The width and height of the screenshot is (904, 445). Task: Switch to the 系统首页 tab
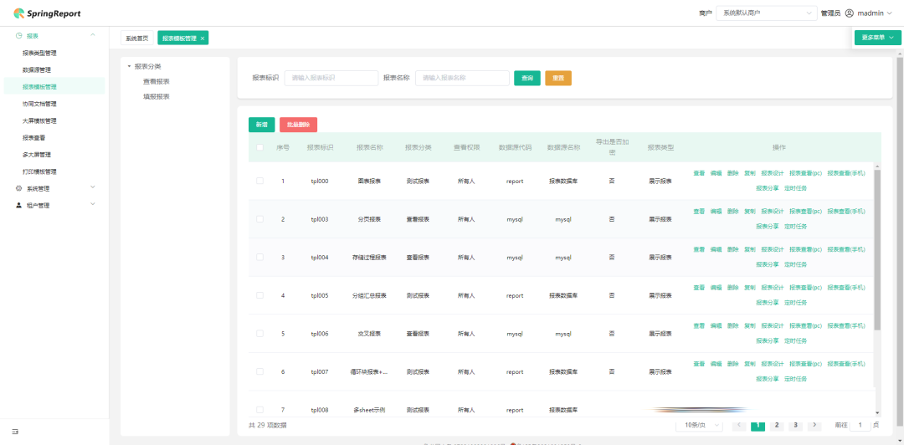click(136, 38)
